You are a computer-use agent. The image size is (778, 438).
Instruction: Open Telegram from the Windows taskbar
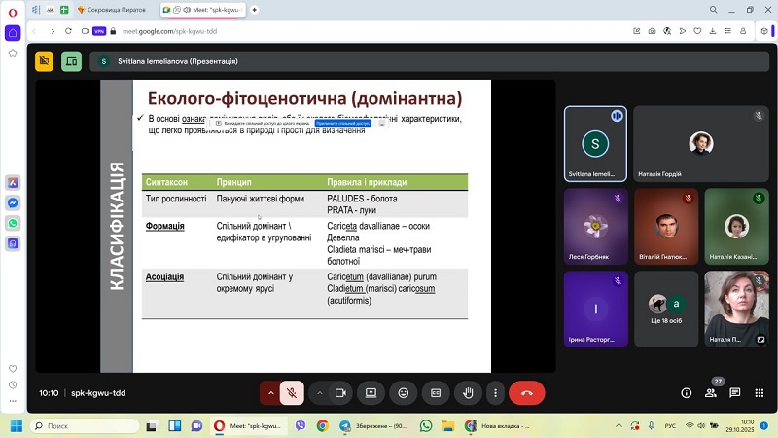pos(344,426)
